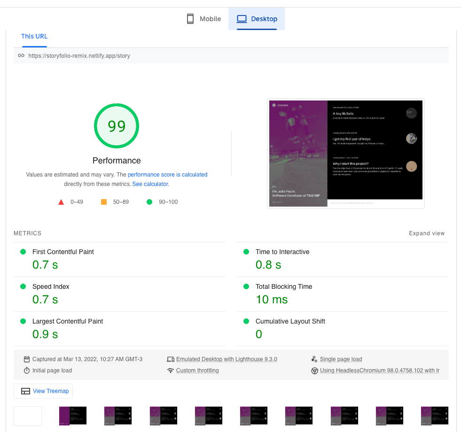The image size is (461, 432).
Task: Click the orange square 50–89 legend icon
Action: [104, 202]
